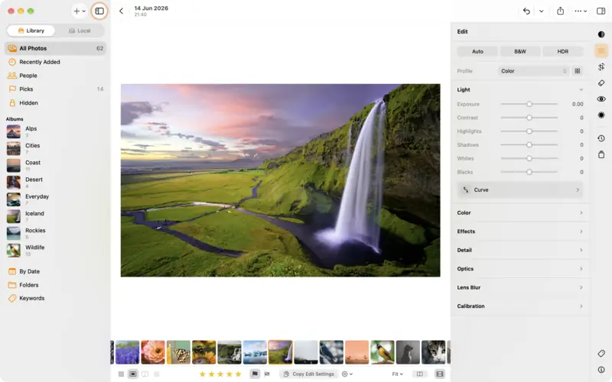Open the Fit zoom dropdown
The image size is (612, 382).
tap(397, 374)
